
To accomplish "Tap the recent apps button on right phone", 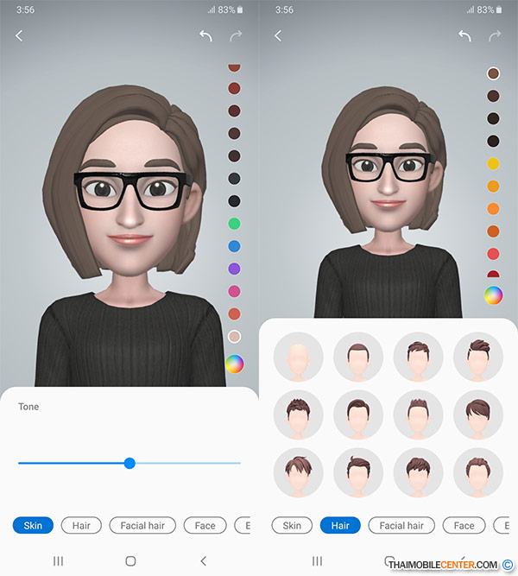I will click(317, 561).
